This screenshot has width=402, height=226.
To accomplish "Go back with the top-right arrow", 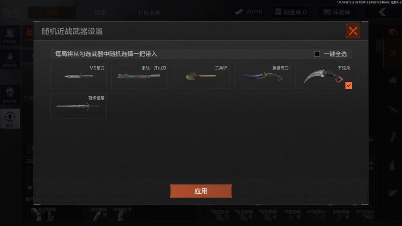I will [x=382, y=12].
